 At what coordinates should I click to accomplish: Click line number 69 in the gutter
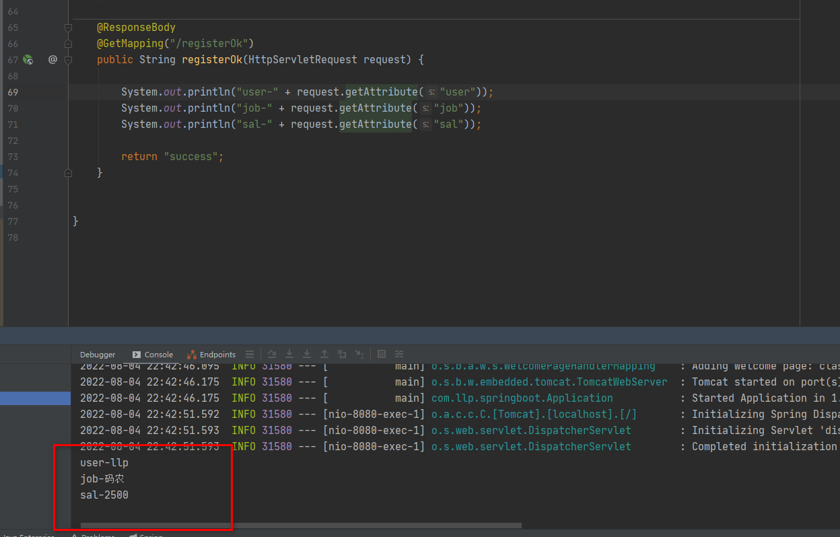pyautogui.click(x=13, y=92)
